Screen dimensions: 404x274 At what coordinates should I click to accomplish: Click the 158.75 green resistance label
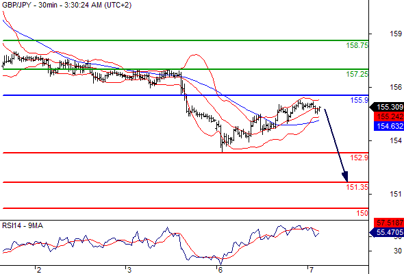[357, 45]
